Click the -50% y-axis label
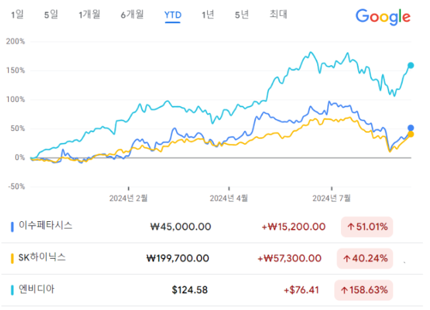Viewport: 430px width, 310px height. pos(16,187)
